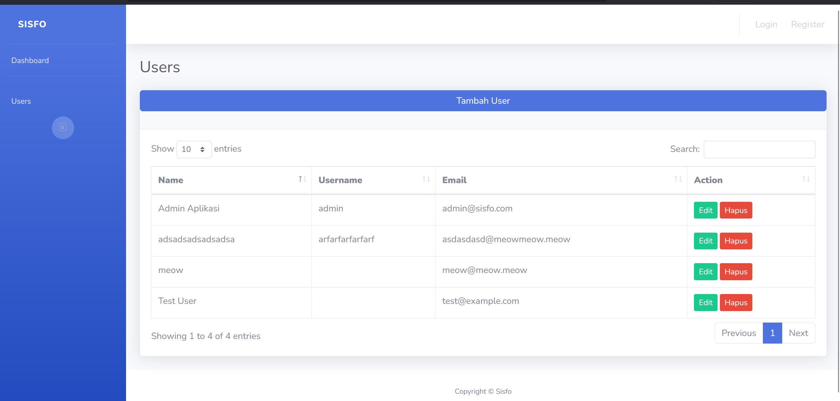Edit the meow user row
Viewport: 840px width, 401px height.
[x=705, y=272]
